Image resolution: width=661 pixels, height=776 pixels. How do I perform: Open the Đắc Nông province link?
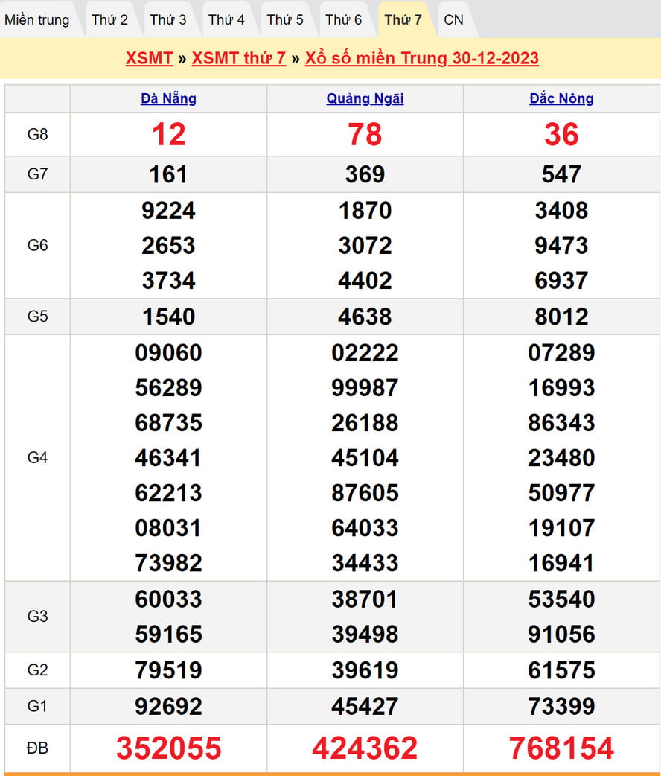(x=561, y=98)
